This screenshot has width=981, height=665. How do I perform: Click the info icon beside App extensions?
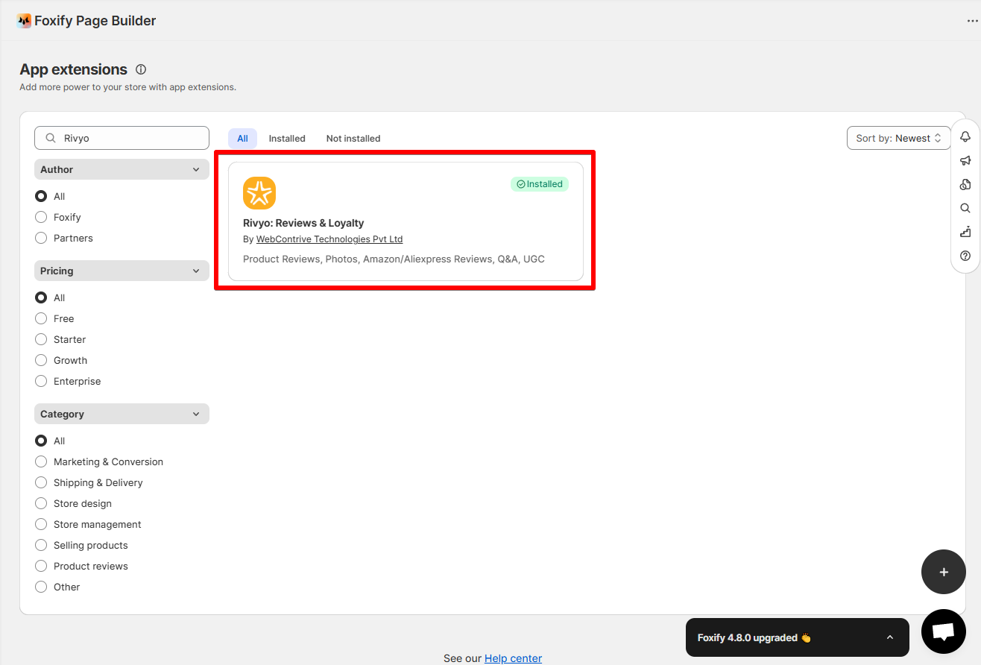click(x=141, y=69)
